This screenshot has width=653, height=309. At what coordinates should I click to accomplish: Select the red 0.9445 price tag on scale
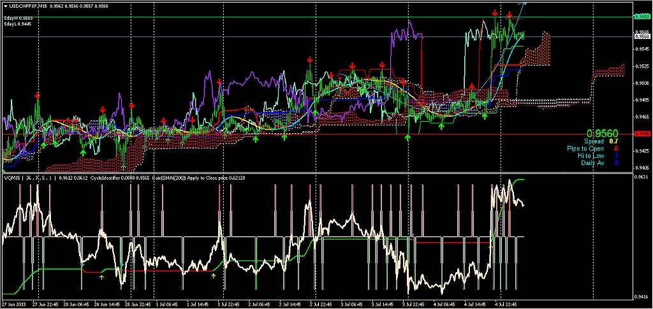pyautogui.click(x=642, y=134)
